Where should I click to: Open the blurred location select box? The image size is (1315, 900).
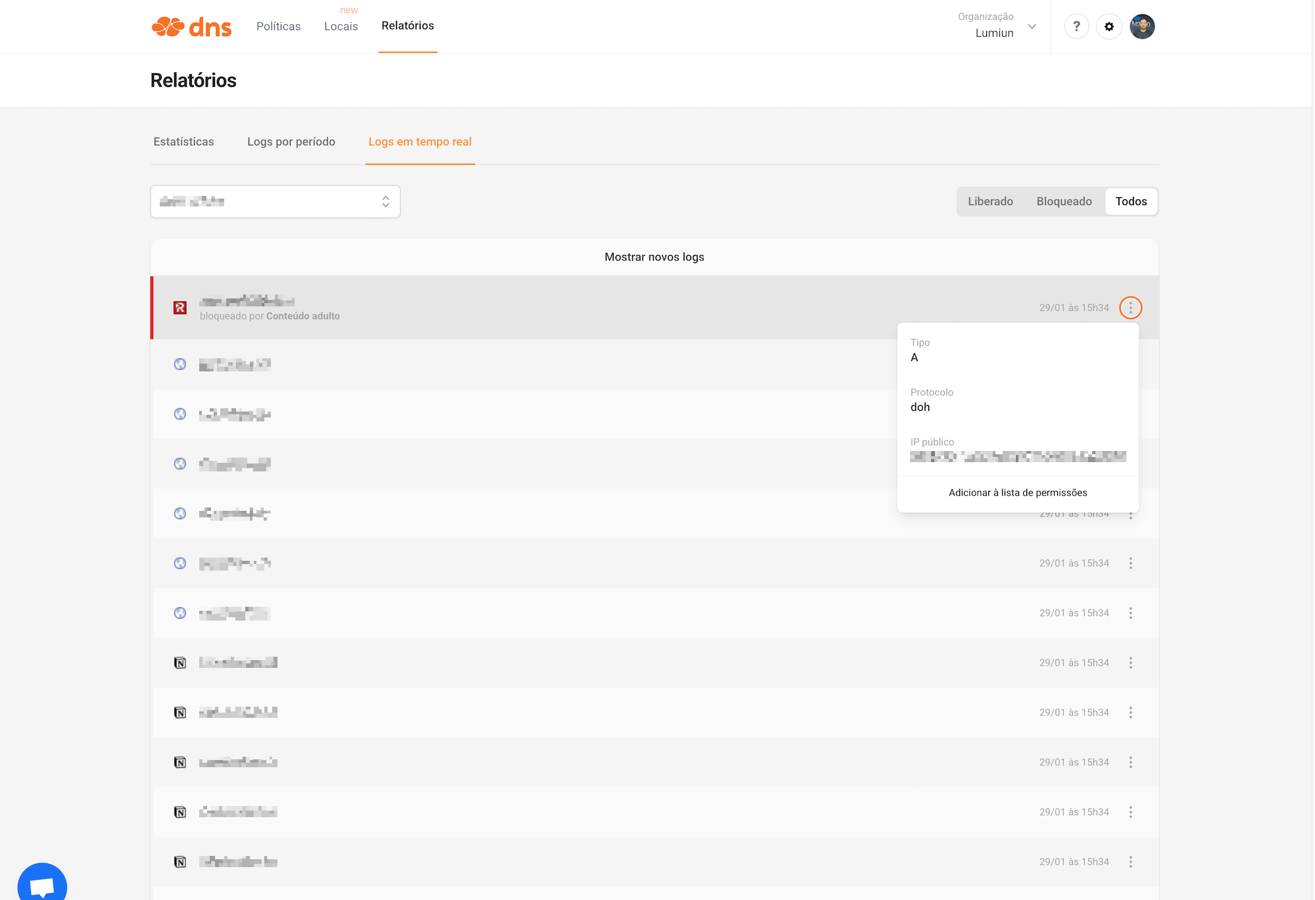pyautogui.click(x=275, y=201)
